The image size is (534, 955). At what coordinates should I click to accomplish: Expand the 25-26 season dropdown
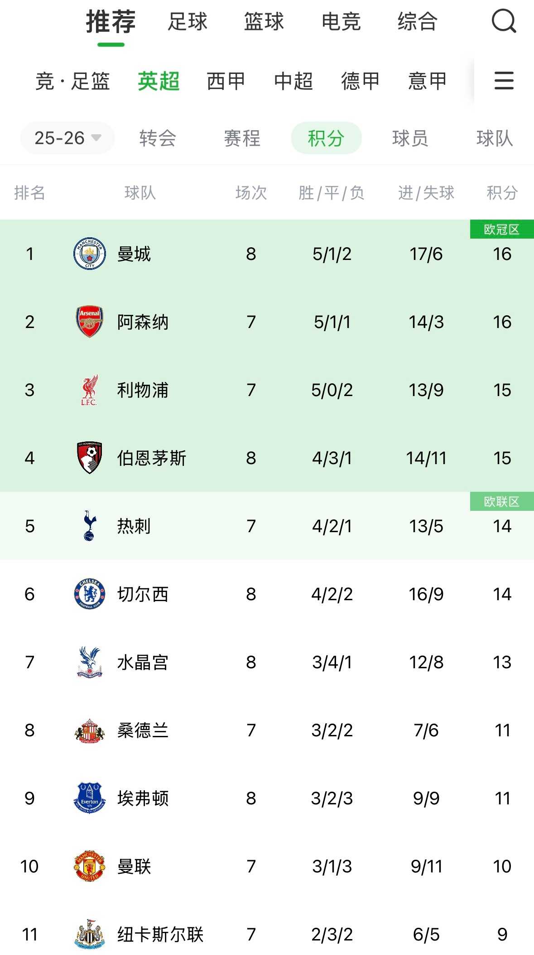[x=67, y=138]
